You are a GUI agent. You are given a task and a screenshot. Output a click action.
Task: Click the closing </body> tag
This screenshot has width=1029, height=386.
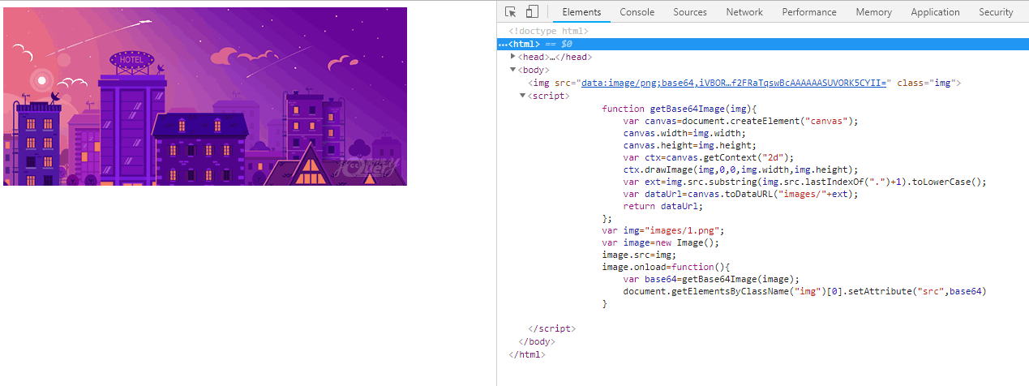tap(536, 341)
